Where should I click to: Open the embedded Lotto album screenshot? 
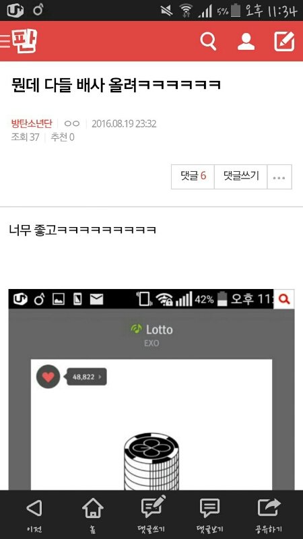(x=151, y=390)
